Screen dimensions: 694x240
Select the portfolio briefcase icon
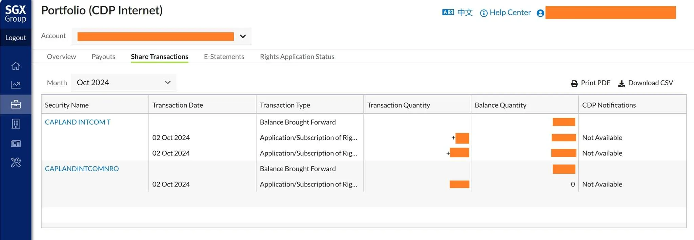coord(16,104)
